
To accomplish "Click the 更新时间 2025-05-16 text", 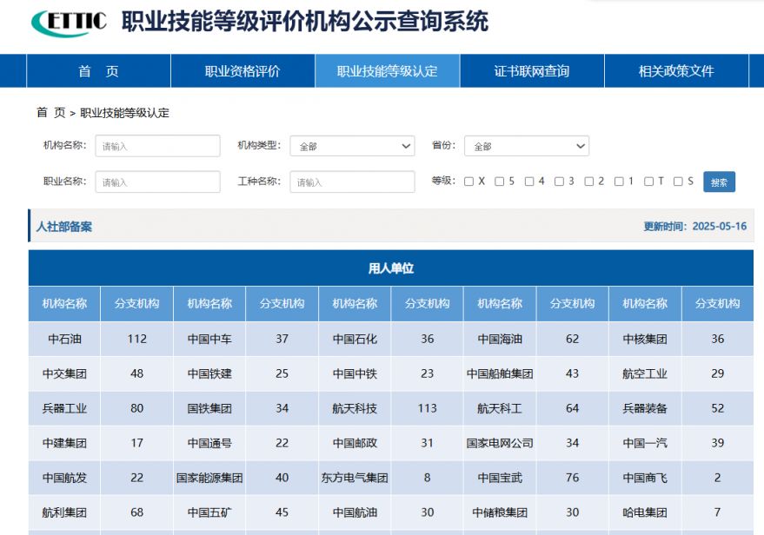I will tap(695, 227).
